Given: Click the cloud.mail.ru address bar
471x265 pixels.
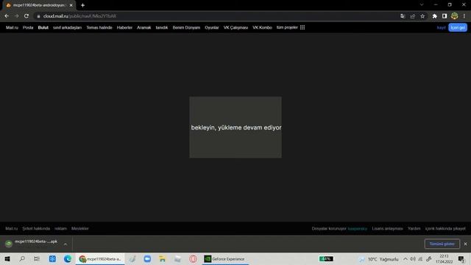Looking at the screenshot, I should pyautogui.click(x=216, y=16).
